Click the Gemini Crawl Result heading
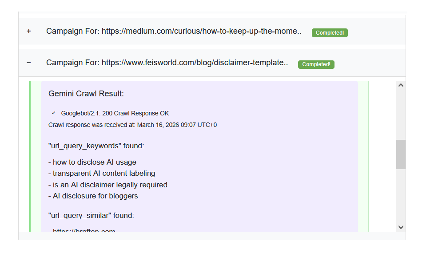 pos(86,94)
